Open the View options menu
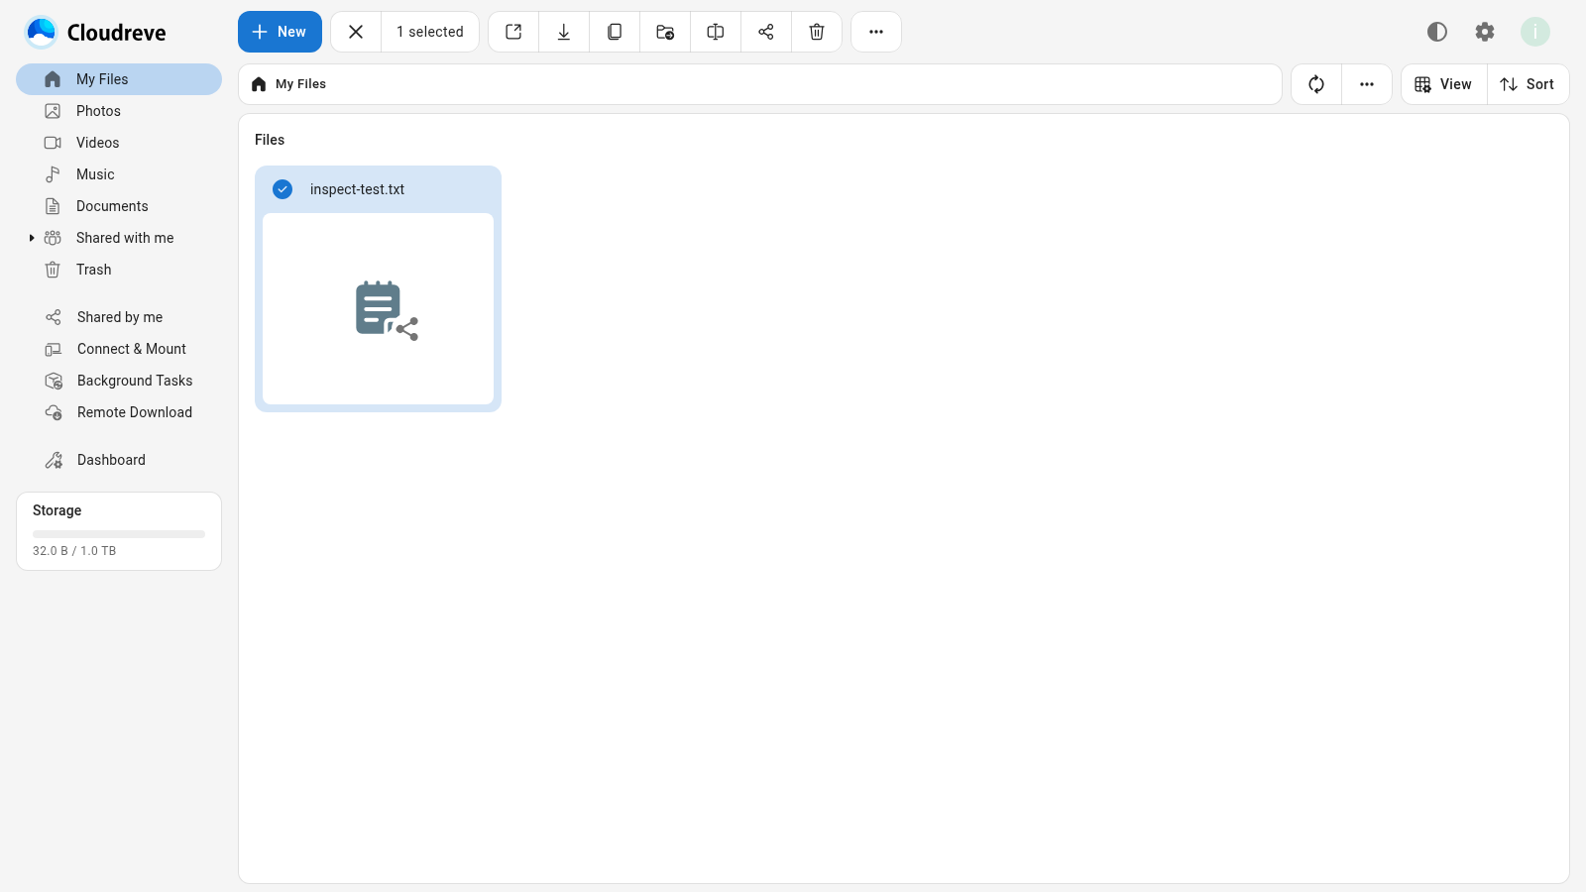1586x892 pixels. [1443, 84]
